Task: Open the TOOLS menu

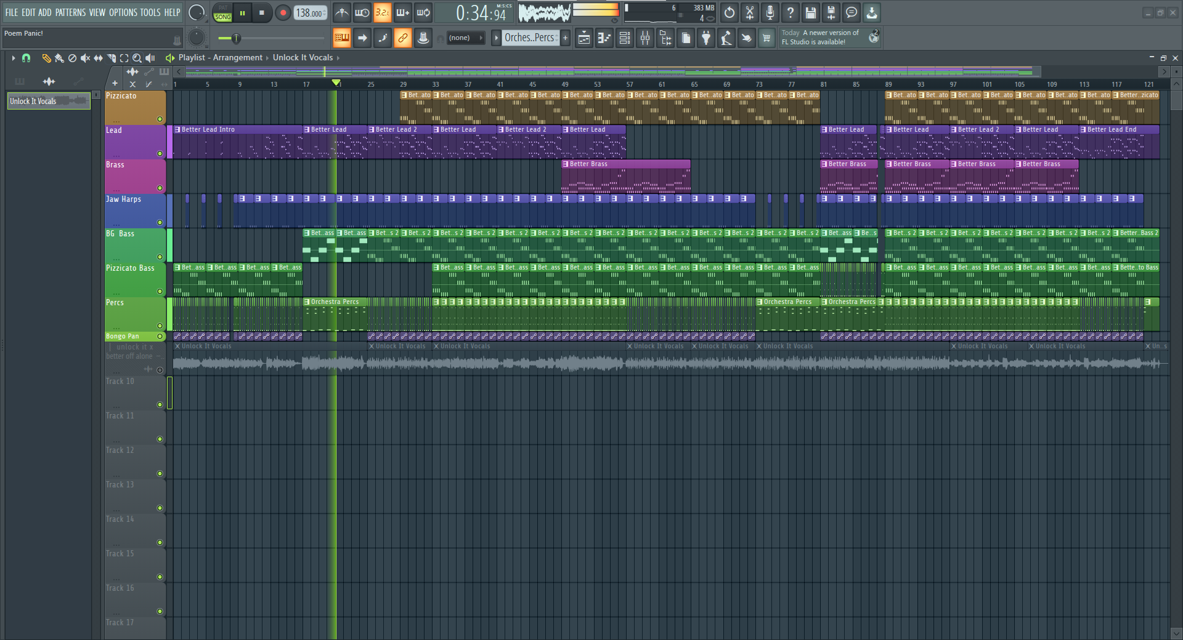Action: [150, 12]
